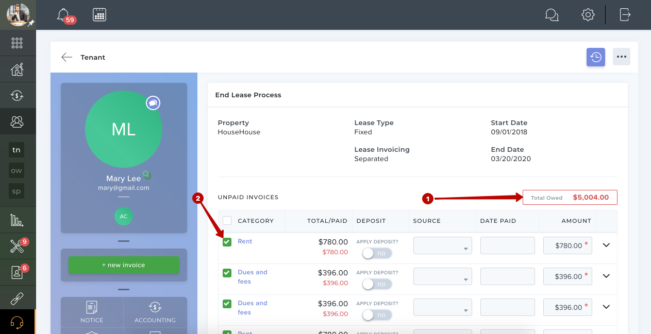Click the mary@gmail.com email text
This screenshot has height=334, width=651.
[124, 188]
